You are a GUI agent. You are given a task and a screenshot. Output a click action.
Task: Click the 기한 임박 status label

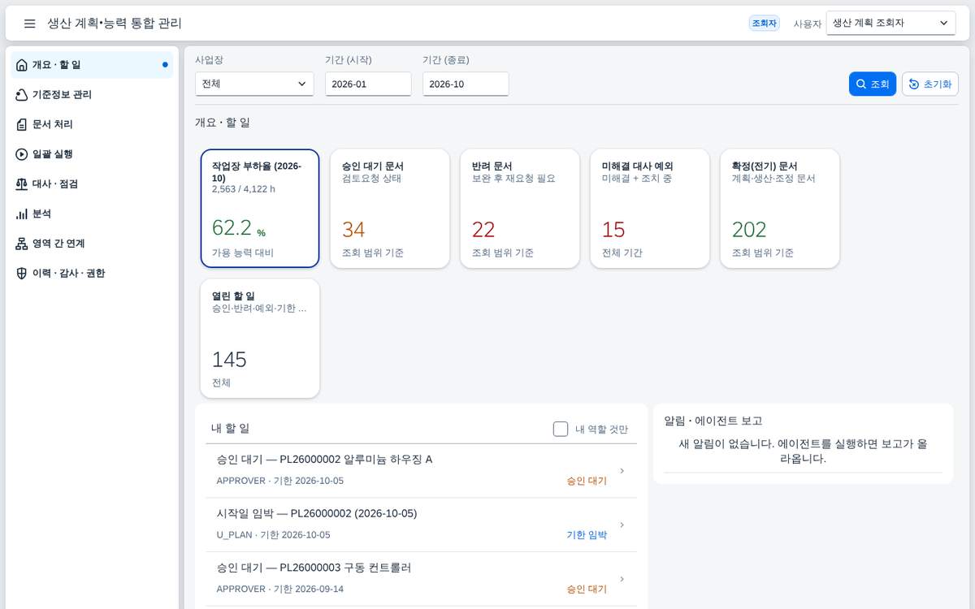pos(587,535)
